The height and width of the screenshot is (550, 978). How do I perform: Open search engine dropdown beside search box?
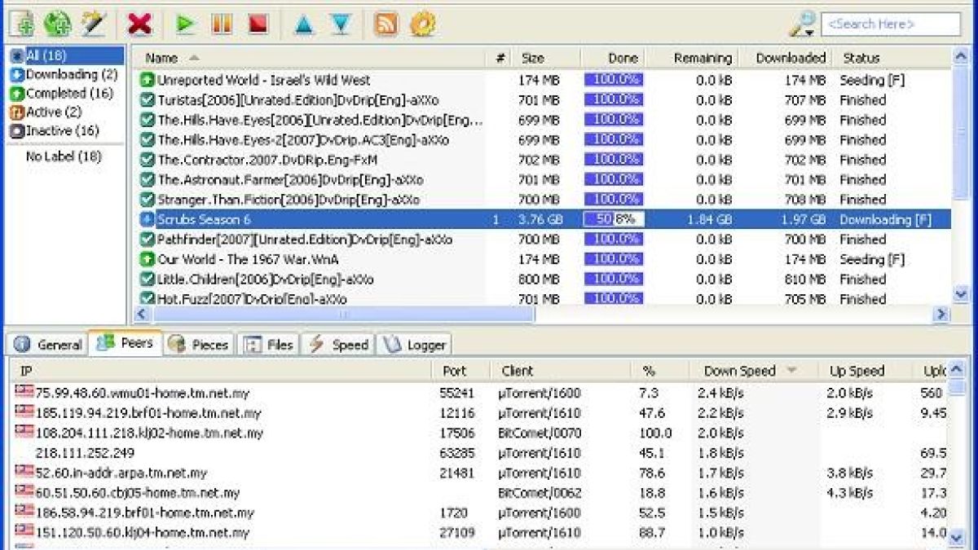tap(803, 24)
